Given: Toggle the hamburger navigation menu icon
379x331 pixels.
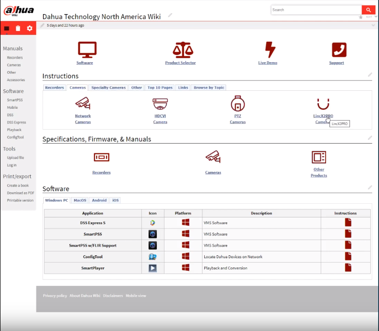Looking at the screenshot, I should (7, 28).
